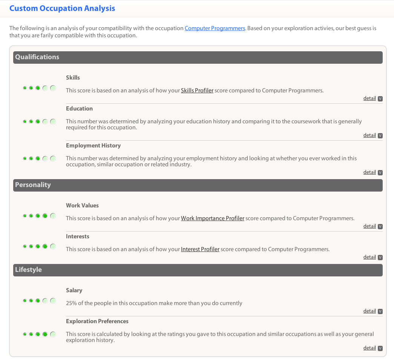Expand the Salary detail disclosure arrow
Image resolution: width=394 pixels, height=359 pixels.
tap(380, 311)
